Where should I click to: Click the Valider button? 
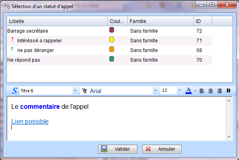tap(118, 149)
